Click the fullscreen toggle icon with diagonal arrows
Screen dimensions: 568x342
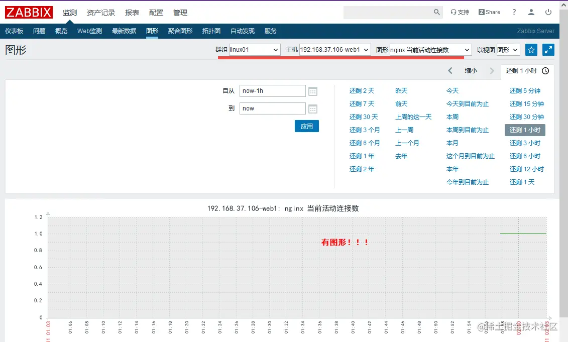(548, 49)
